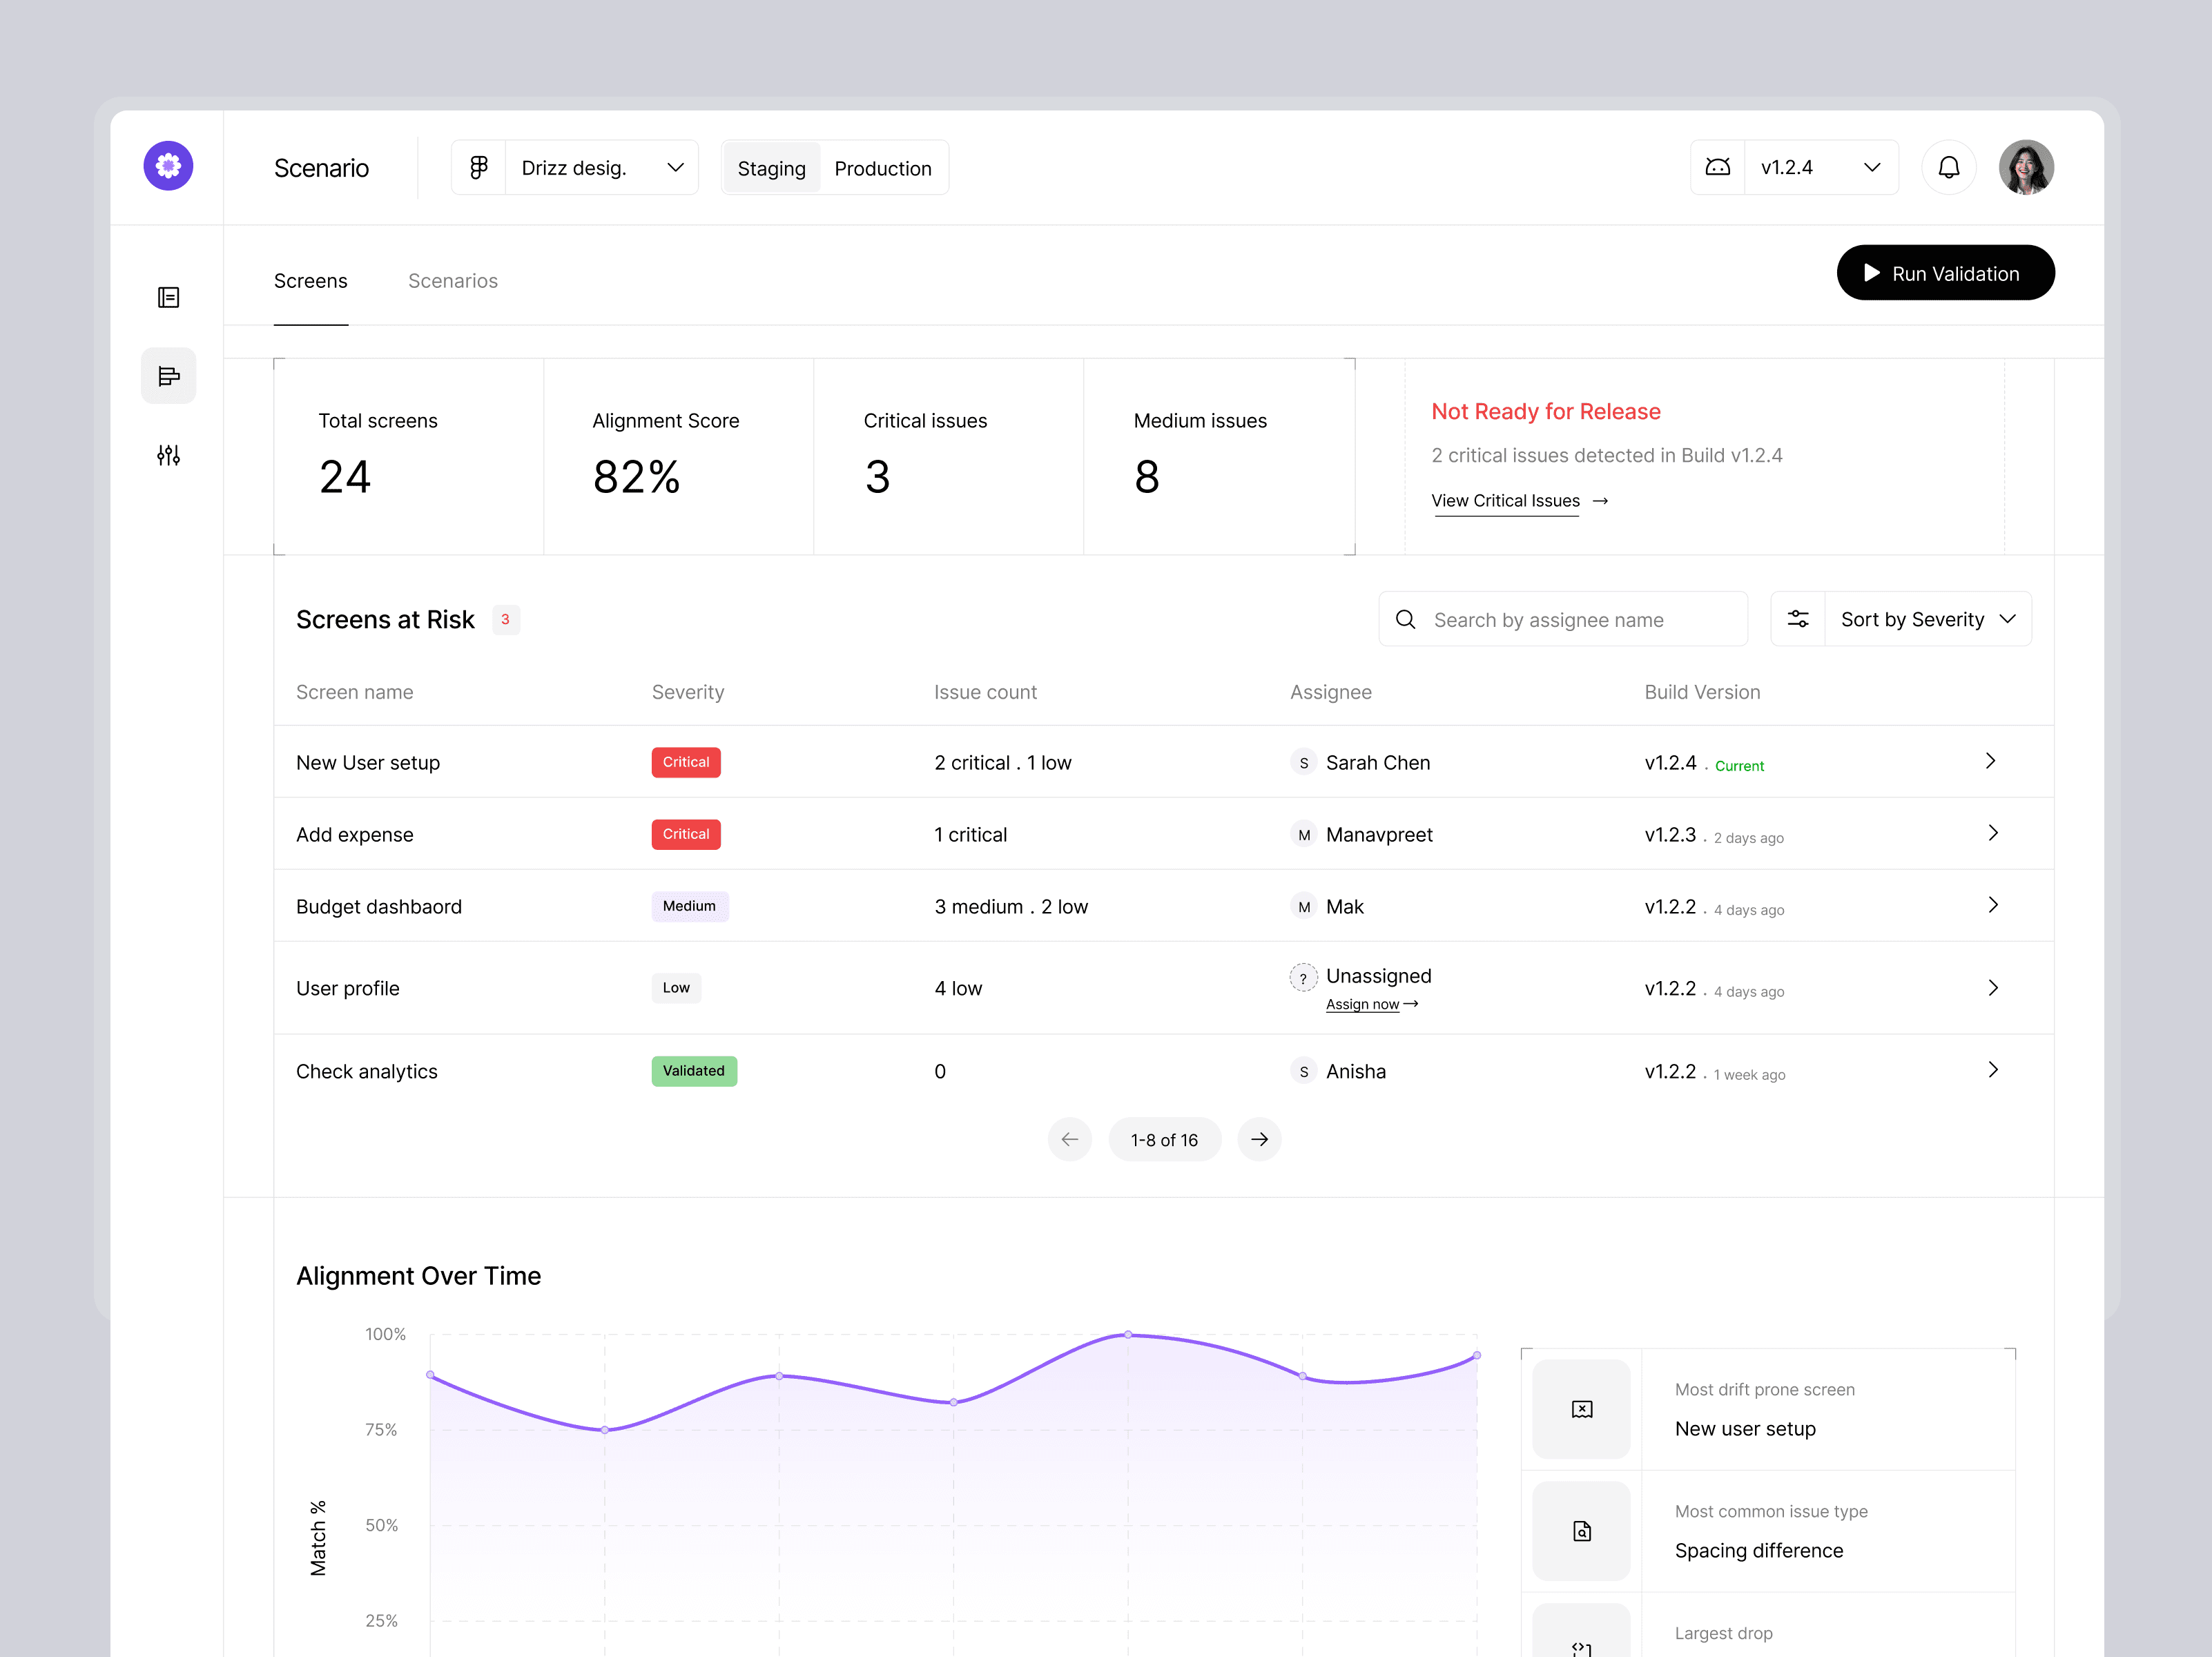Open the document list sidebar icon
The image size is (2212, 1657).
tap(168, 297)
